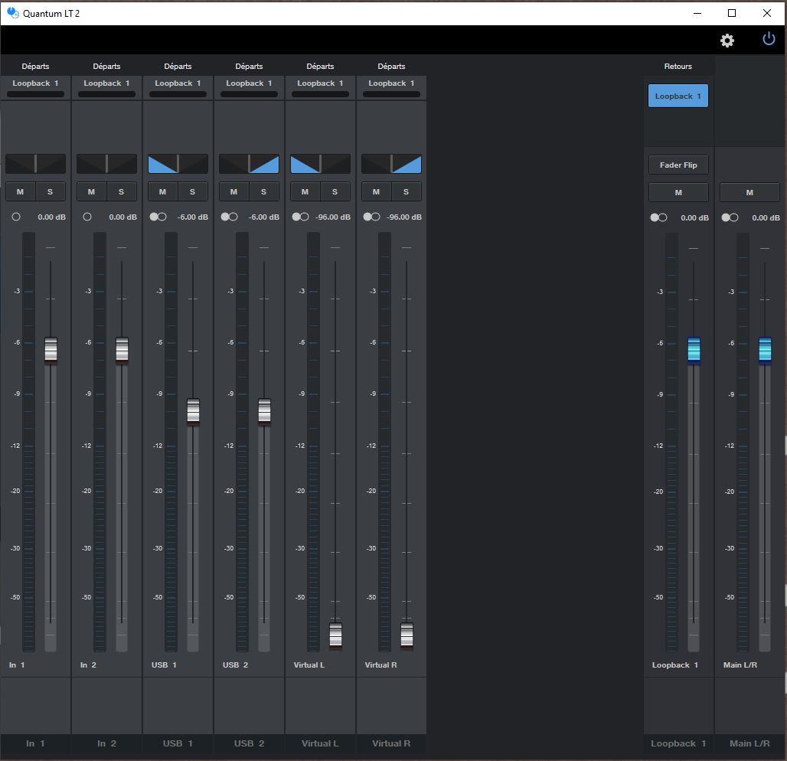Select the Loopback 1 return button
Screen dimensions: 787x761
coord(678,96)
